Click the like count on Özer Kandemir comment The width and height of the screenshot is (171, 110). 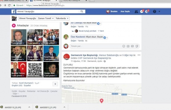tap(105, 38)
